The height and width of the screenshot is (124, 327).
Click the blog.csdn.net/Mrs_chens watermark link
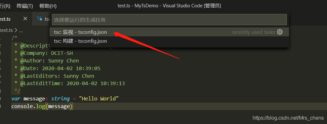(x=288, y=118)
